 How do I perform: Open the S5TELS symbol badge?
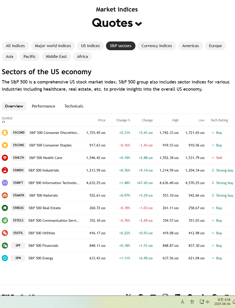coord(18,220)
